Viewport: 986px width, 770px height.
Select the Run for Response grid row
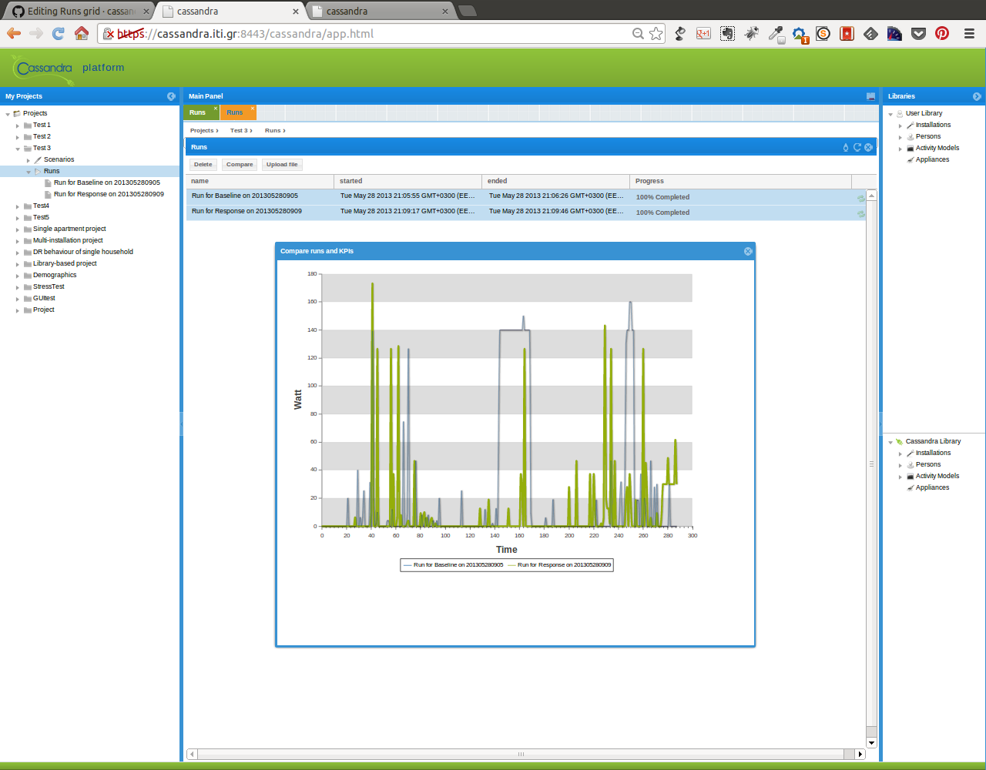(526, 212)
